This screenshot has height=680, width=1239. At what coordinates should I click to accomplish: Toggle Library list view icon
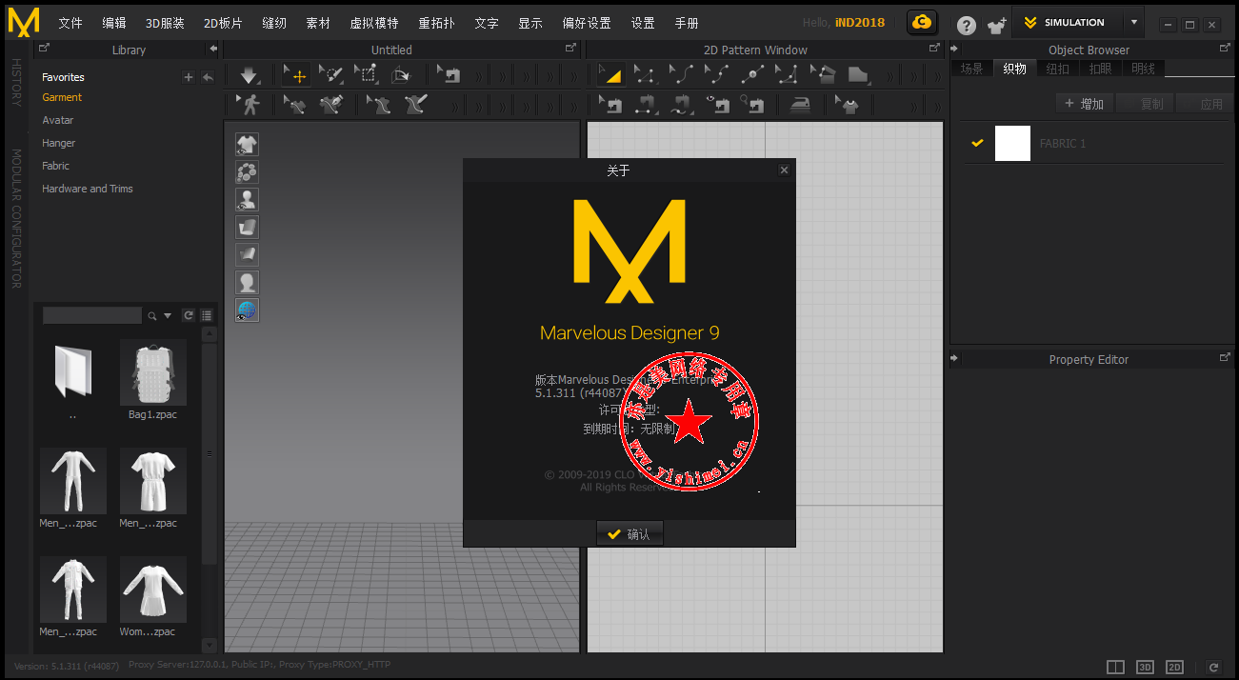[207, 315]
